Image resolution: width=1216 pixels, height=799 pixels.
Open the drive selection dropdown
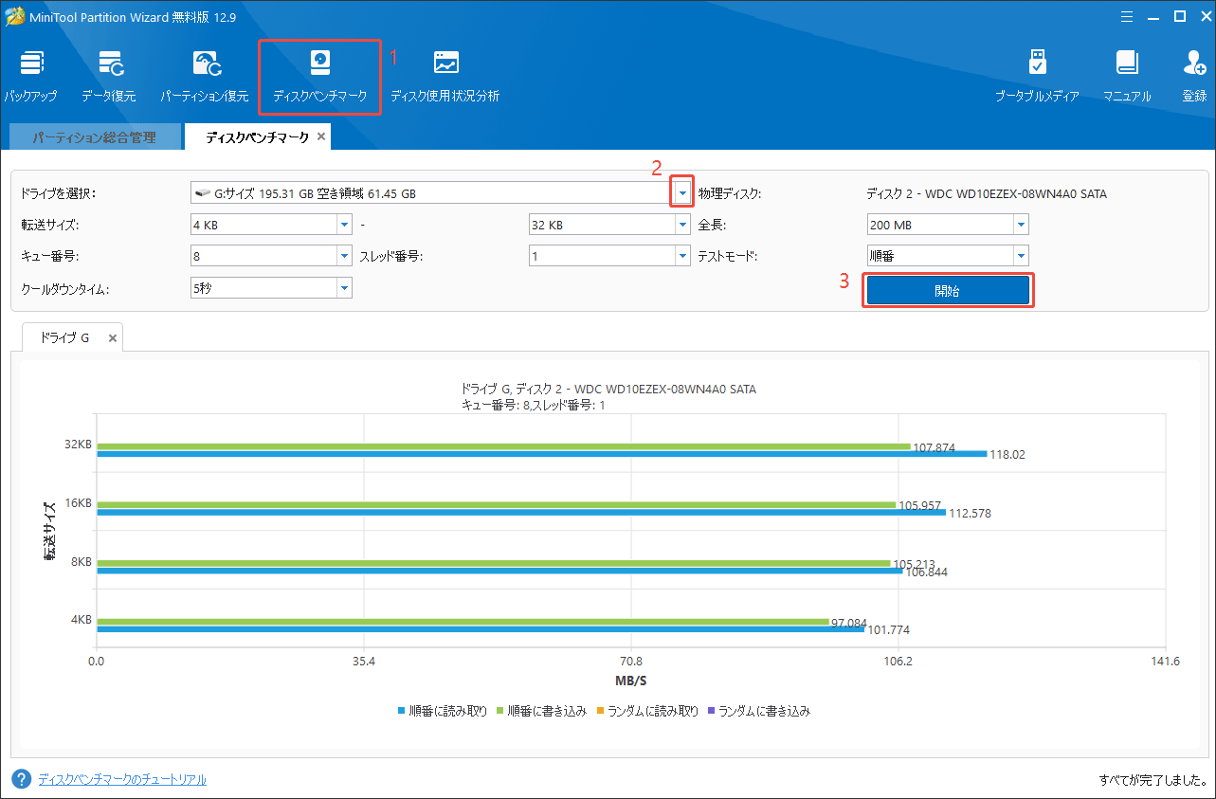point(681,191)
